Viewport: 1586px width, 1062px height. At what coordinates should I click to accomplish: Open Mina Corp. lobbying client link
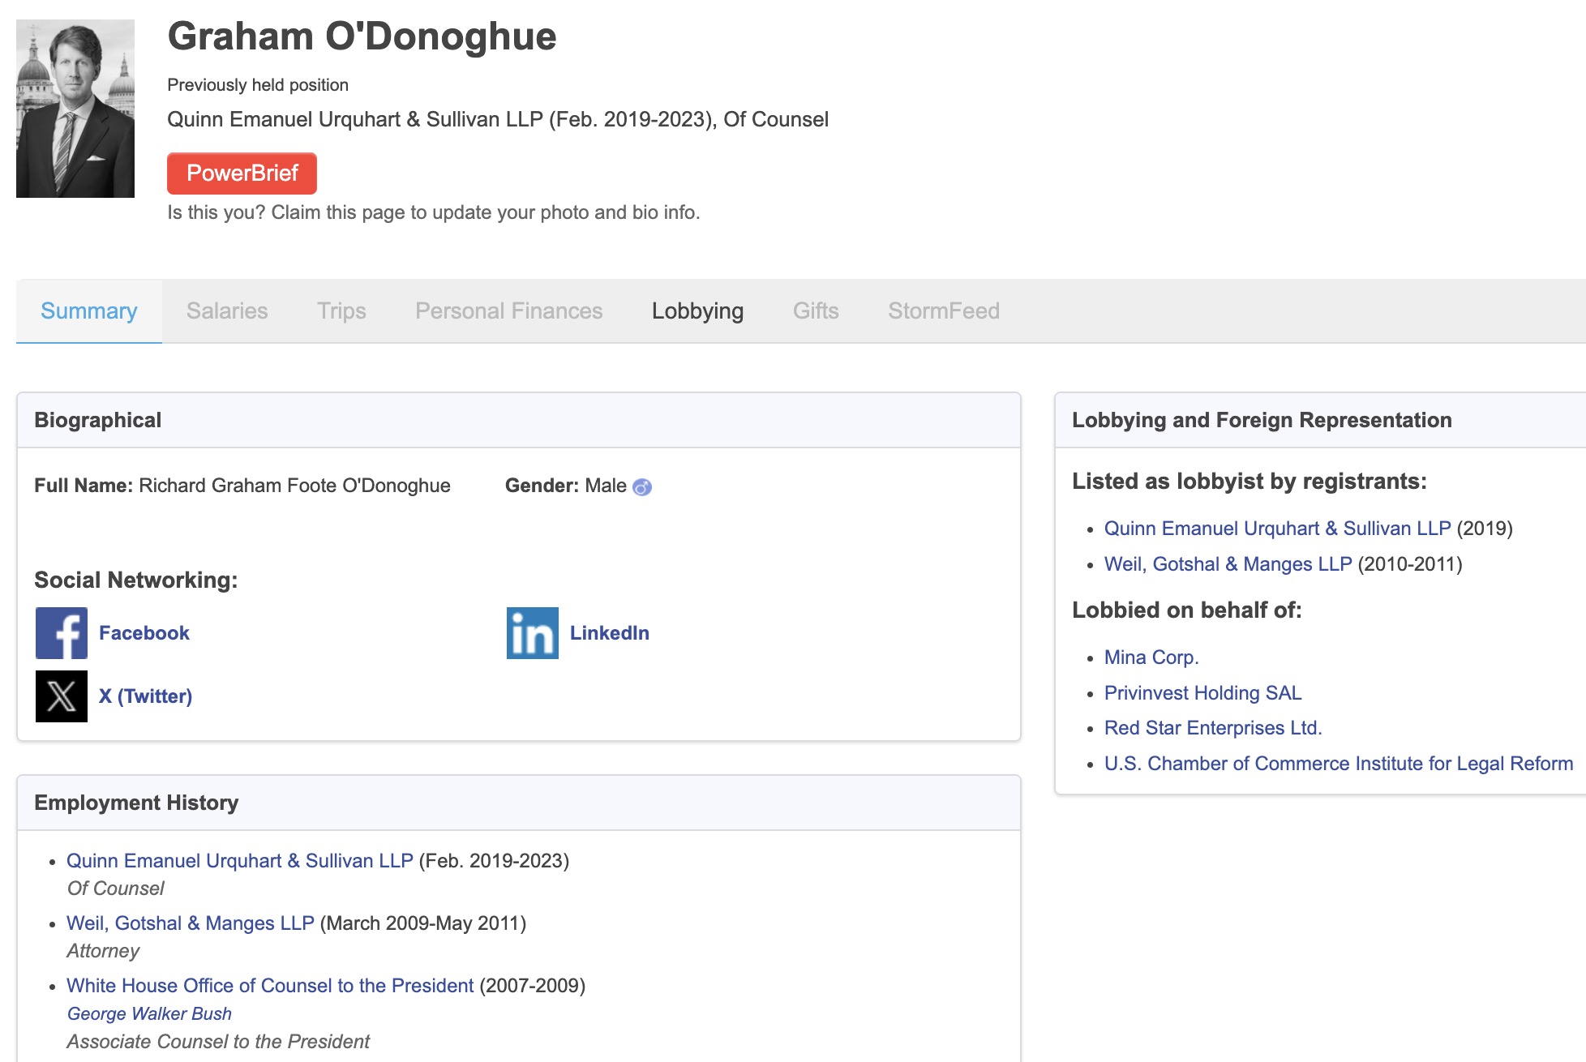point(1151,657)
